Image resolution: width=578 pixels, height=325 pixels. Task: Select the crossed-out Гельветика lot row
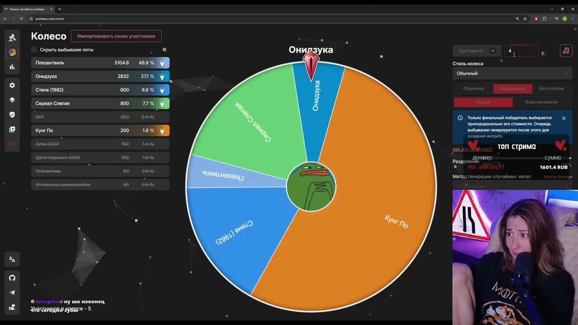pyautogui.click(x=100, y=171)
